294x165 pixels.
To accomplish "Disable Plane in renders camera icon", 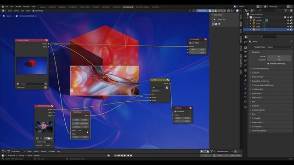I will point(291,29).
